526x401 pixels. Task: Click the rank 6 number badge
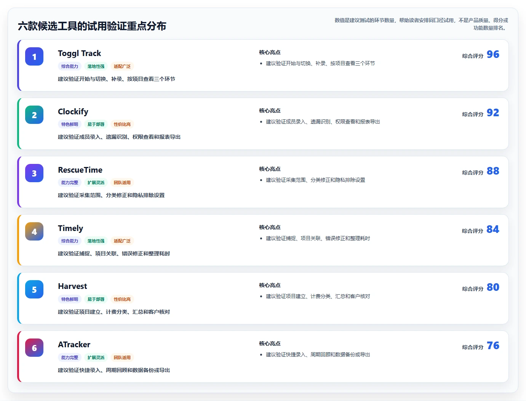[x=34, y=348]
